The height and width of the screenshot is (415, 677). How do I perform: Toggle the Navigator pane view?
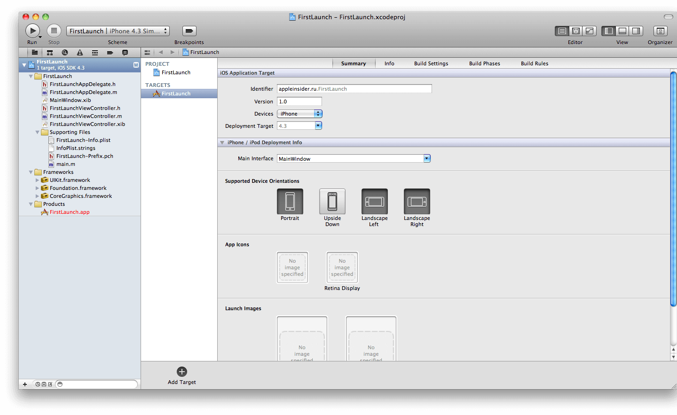click(609, 31)
